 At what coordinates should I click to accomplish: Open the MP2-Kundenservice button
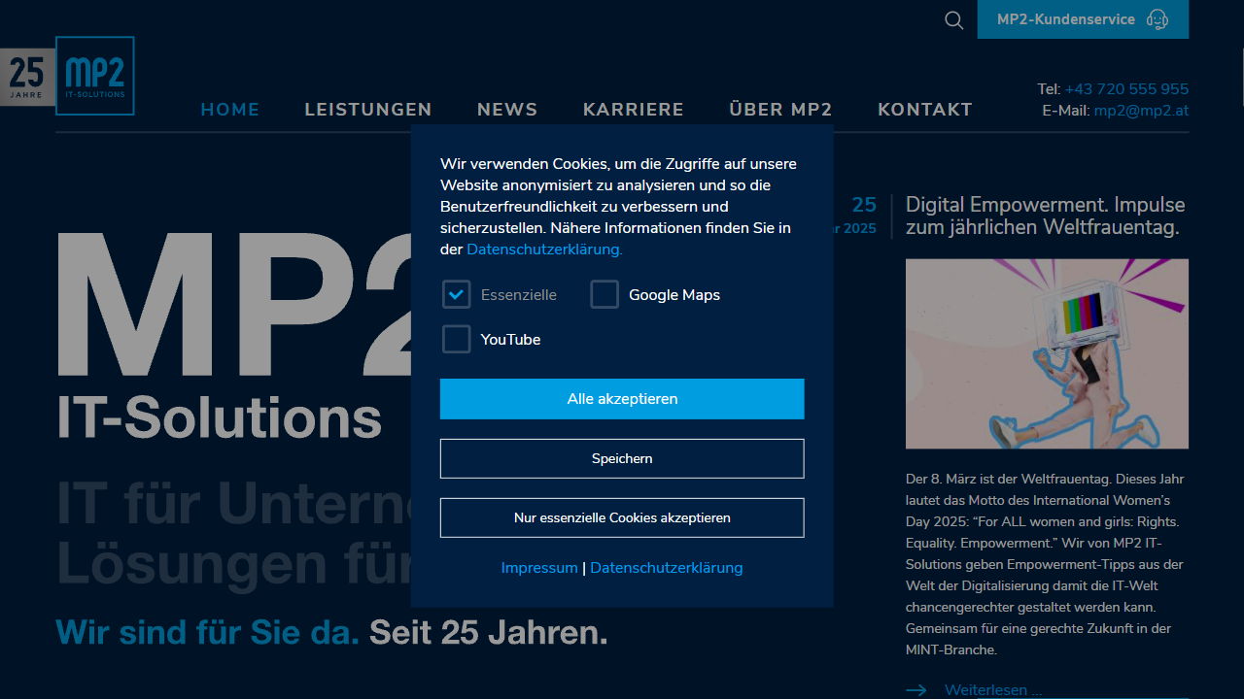coord(1083,19)
